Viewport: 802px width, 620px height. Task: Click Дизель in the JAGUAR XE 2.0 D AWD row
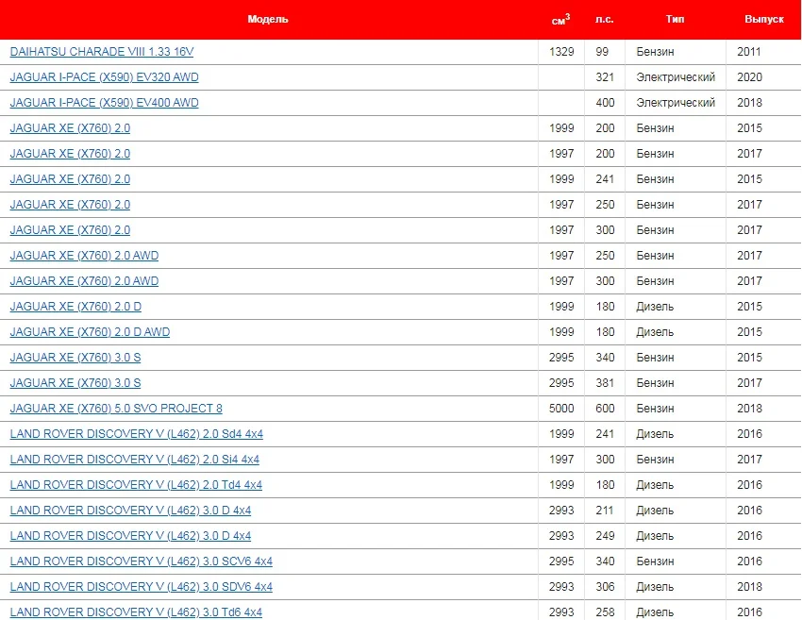pyautogui.click(x=655, y=332)
